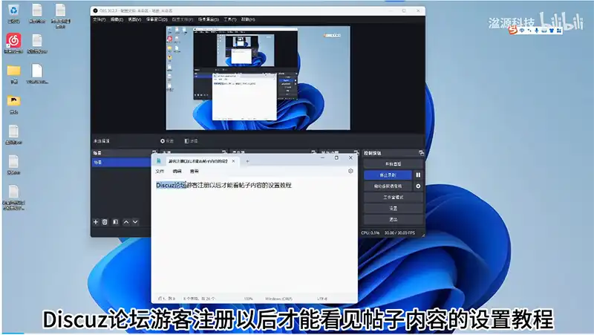Open Notepad settings gear icon
The image size is (594, 335).
pyautogui.click(x=350, y=171)
